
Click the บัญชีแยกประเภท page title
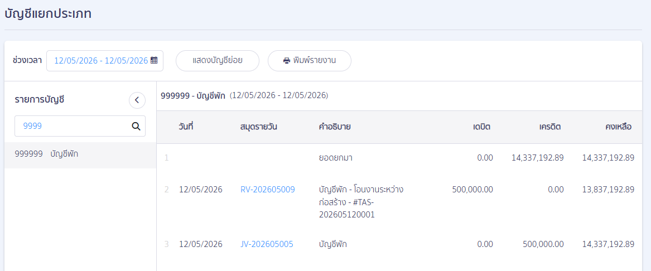point(48,14)
